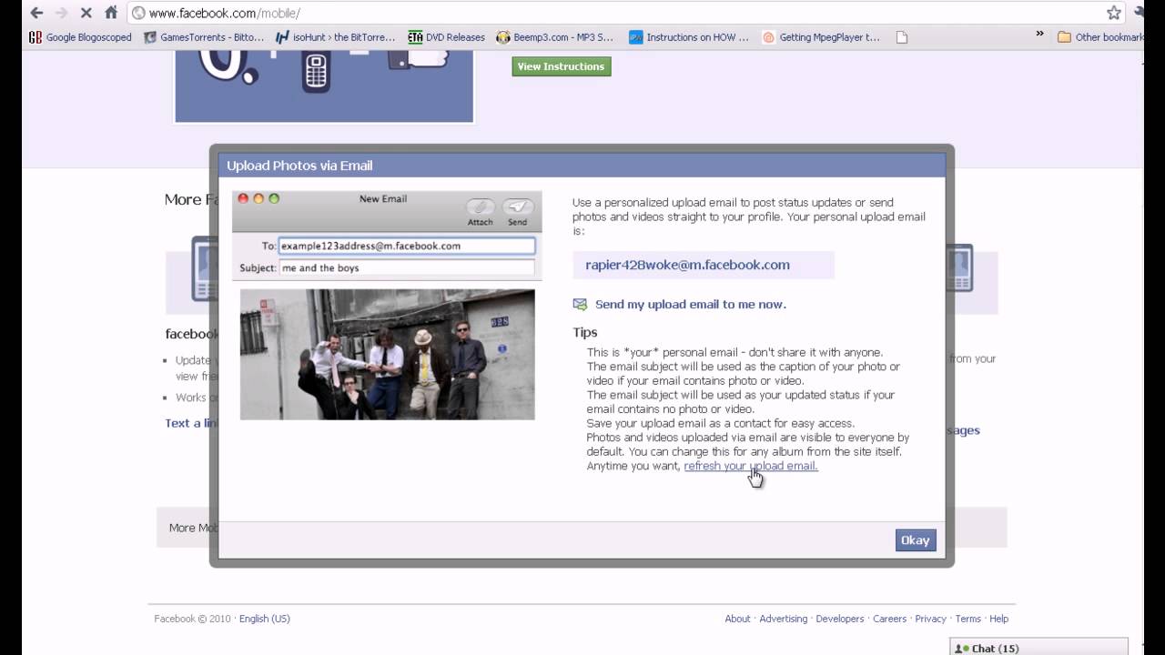Click 'refresh your upload email' link
The width and height of the screenshot is (1165, 655).
coord(751,466)
